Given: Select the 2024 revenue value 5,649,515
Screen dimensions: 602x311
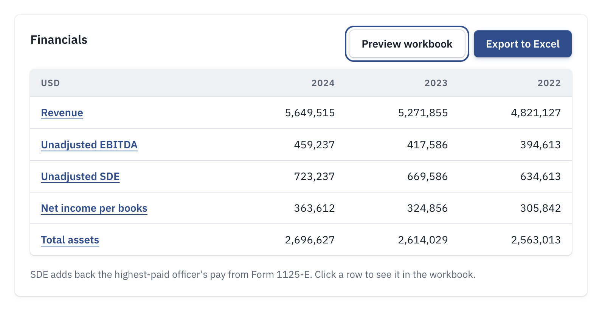Looking at the screenshot, I should tap(310, 113).
